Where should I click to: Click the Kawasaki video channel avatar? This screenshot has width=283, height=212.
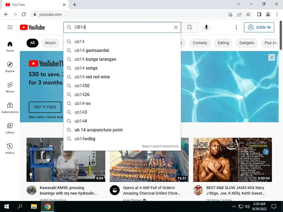32,190
